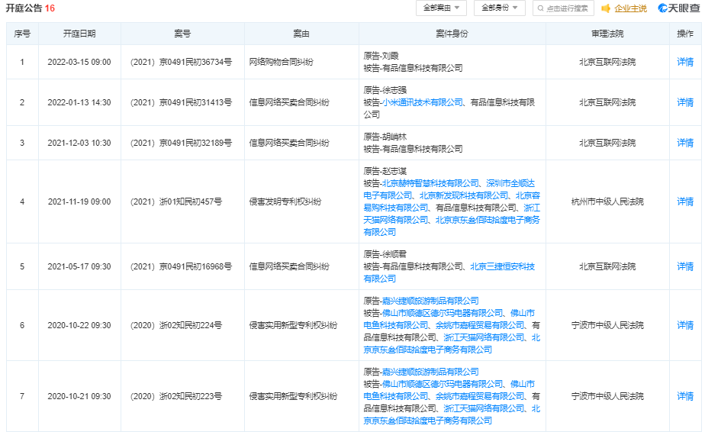Open 佛山市顺德区德尔玛电器有限公司 in row 6
The height and width of the screenshot is (432, 705).
443,313
